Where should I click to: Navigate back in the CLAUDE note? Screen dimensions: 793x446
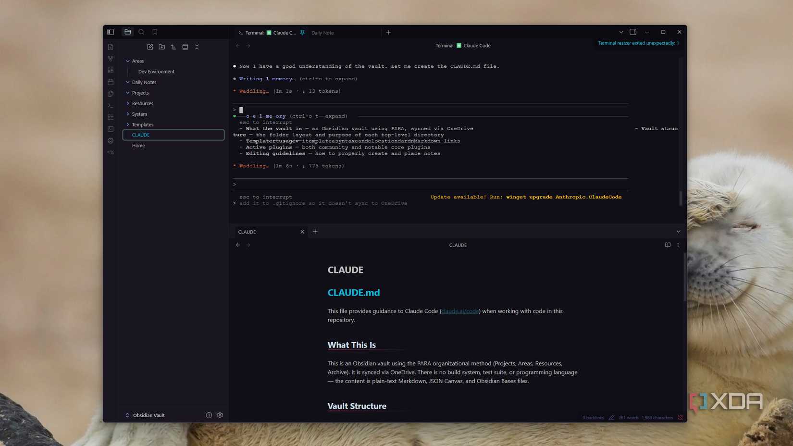(x=238, y=245)
